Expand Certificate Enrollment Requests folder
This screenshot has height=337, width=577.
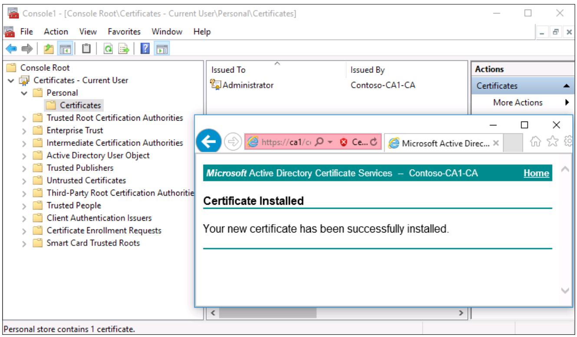point(25,230)
